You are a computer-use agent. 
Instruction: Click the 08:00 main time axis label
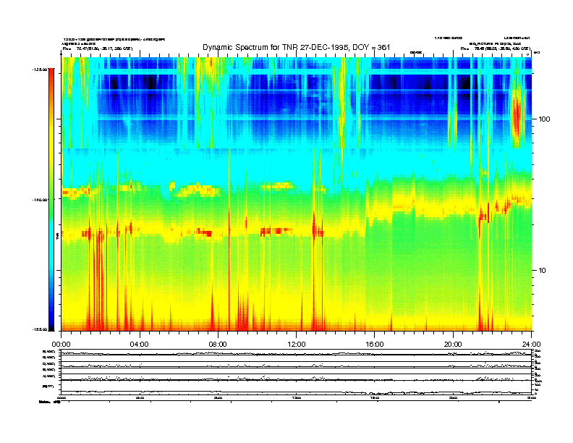coord(218,345)
